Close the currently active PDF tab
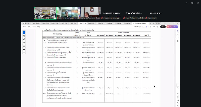Screen dimensions: 201x107 point(148,23)
